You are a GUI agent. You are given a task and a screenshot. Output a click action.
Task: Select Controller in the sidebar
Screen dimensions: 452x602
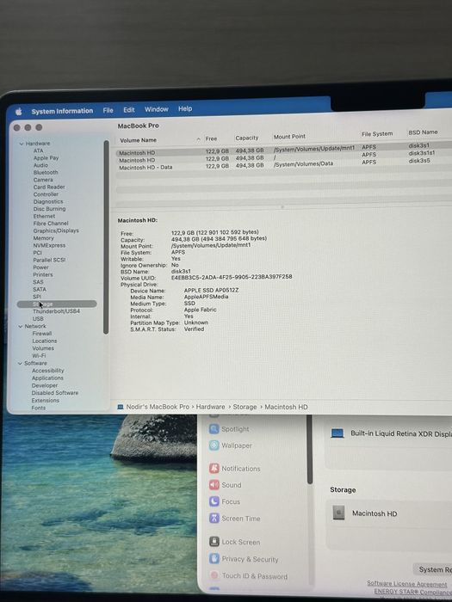(x=46, y=194)
